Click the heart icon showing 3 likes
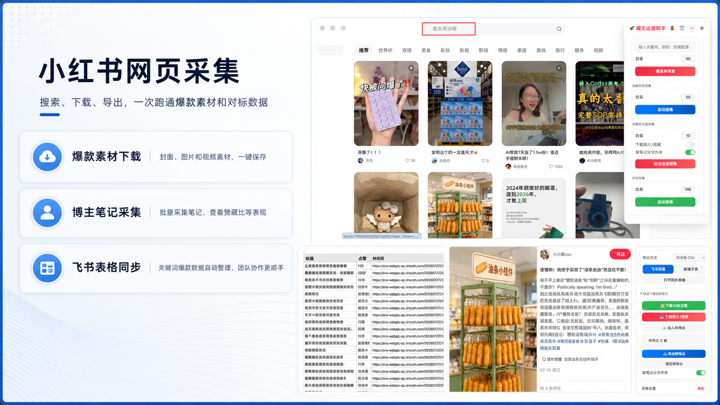The image size is (720, 405). pyautogui.click(x=483, y=161)
